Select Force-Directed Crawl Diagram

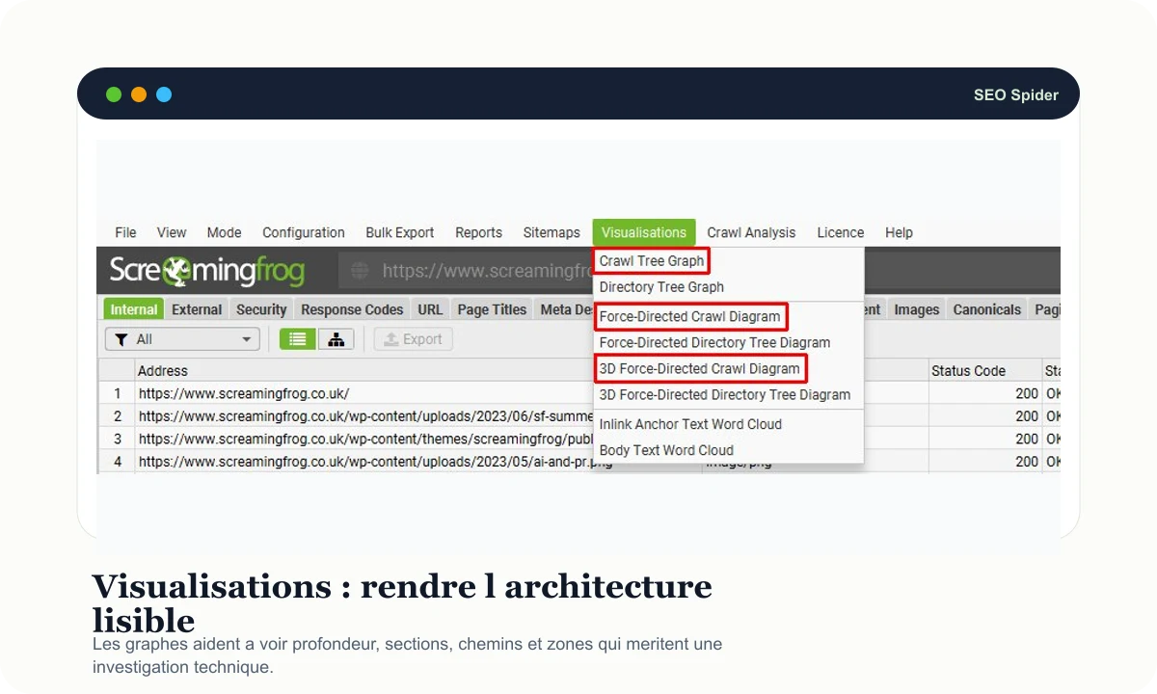(690, 316)
